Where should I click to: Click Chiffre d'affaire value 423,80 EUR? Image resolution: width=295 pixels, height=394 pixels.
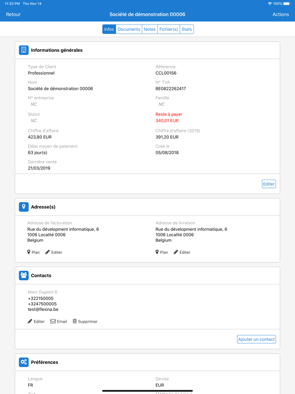39,137
